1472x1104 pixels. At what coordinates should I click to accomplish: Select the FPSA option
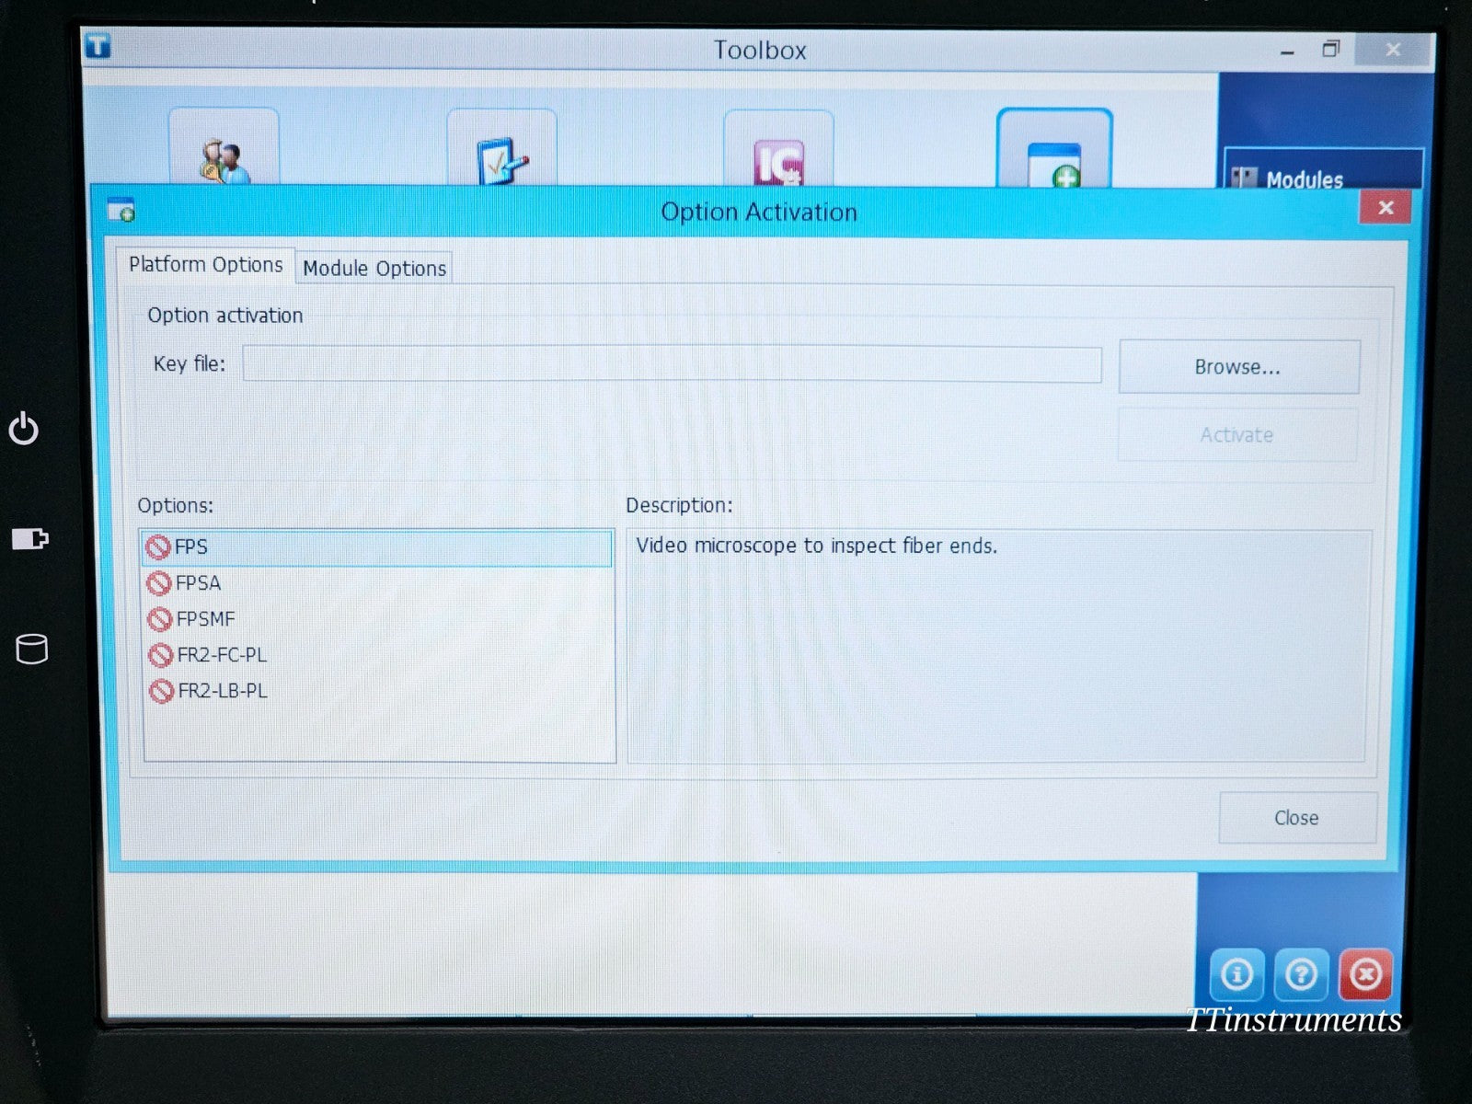click(198, 583)
